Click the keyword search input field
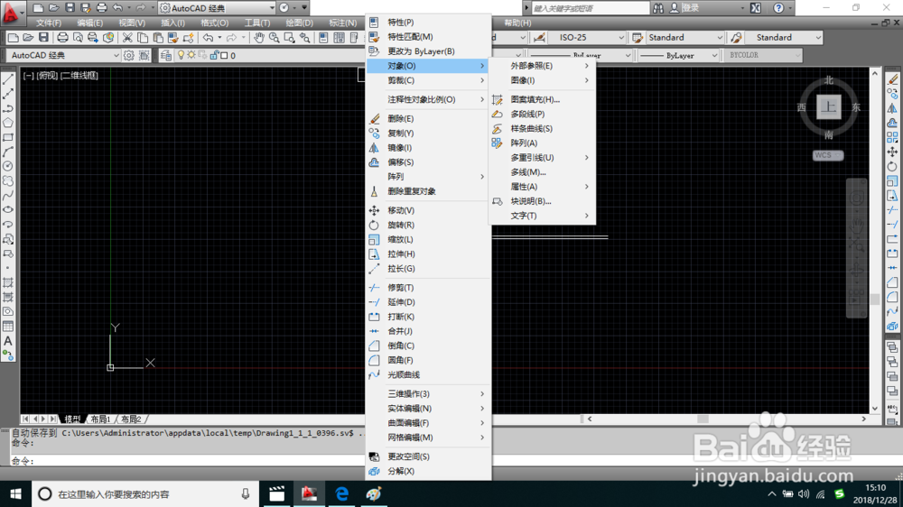The height and width of the screenshot is (507, 903). click(590, 8)
